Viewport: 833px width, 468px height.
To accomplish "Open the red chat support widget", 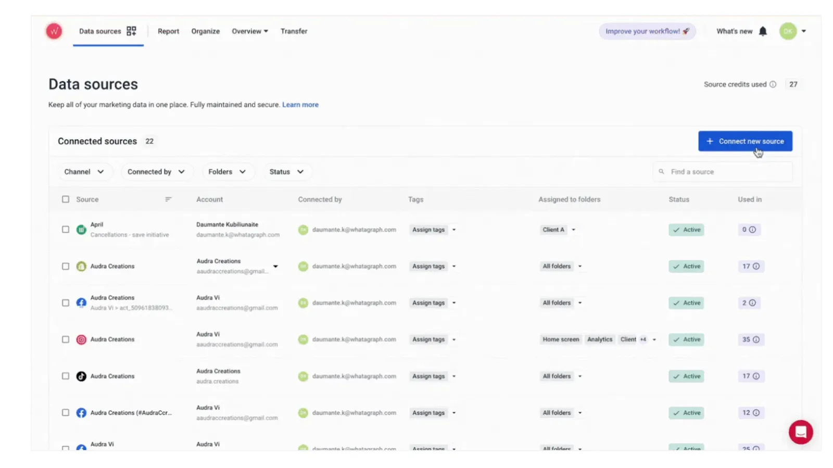I will click(x=800, y=432).
